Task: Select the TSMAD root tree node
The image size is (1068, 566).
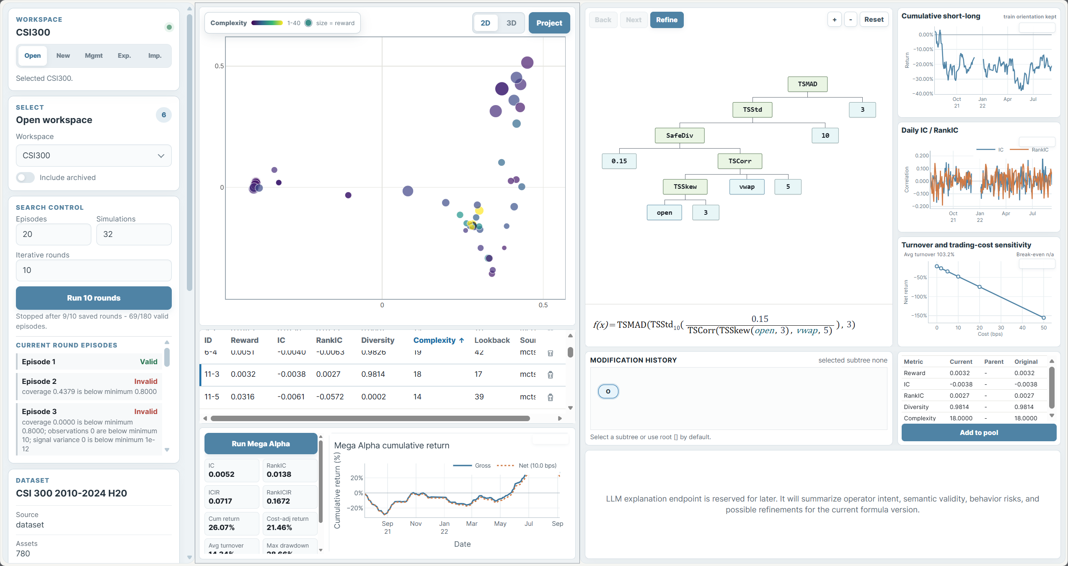Action: [x=807, y=84]
